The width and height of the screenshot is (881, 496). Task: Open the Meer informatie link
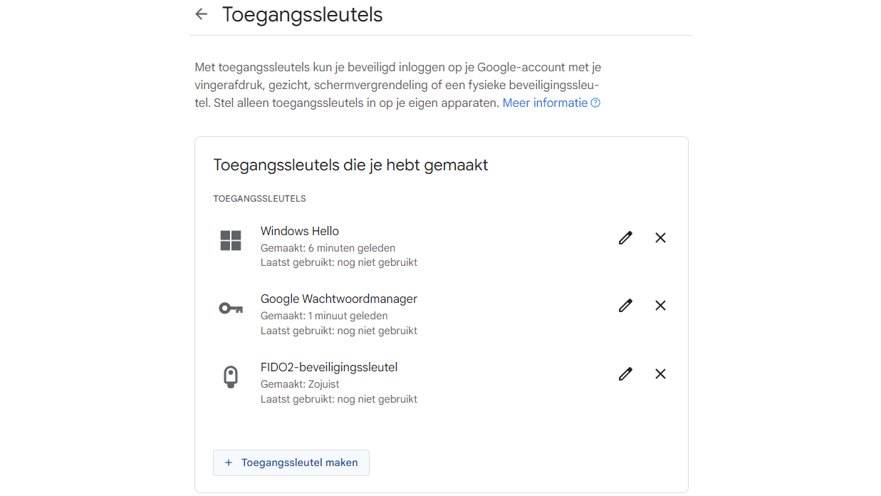coord(545,103)
